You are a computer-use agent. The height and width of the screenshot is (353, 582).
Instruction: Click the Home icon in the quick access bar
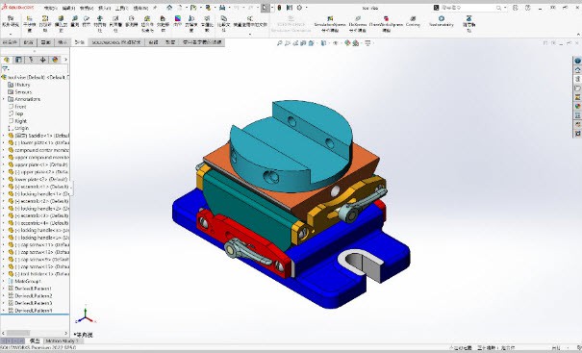[169, 8]
